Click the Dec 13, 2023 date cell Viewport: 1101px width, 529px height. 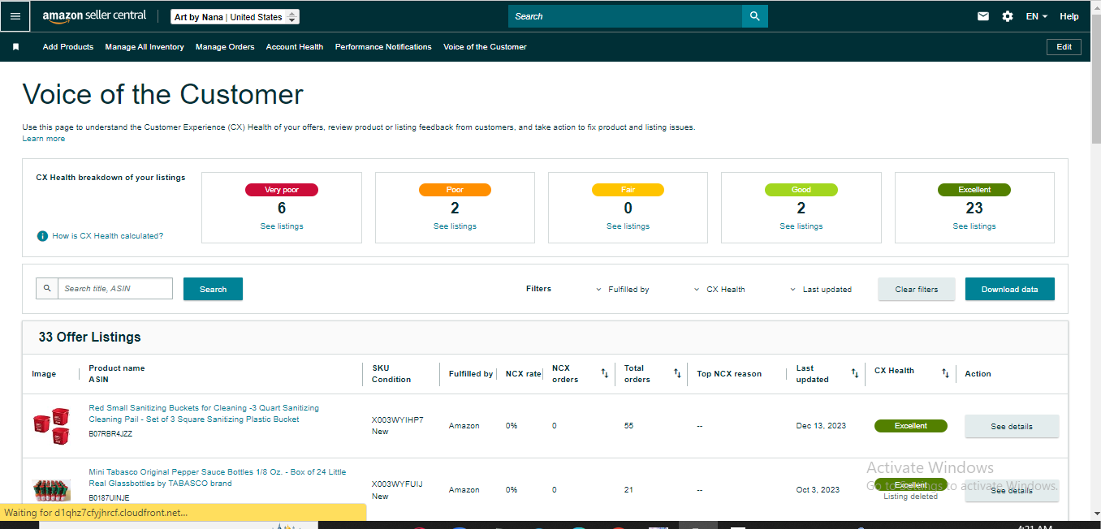tap(821, 426)
